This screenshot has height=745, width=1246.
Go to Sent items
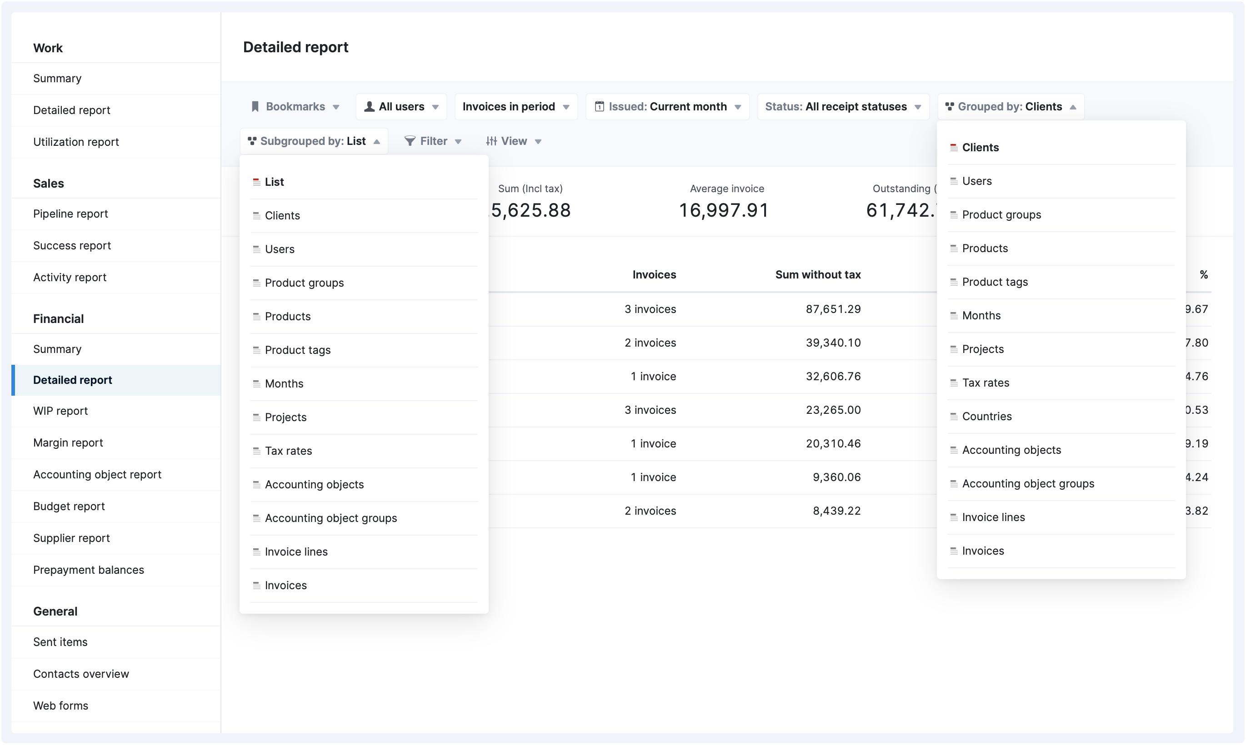(115, 642)
